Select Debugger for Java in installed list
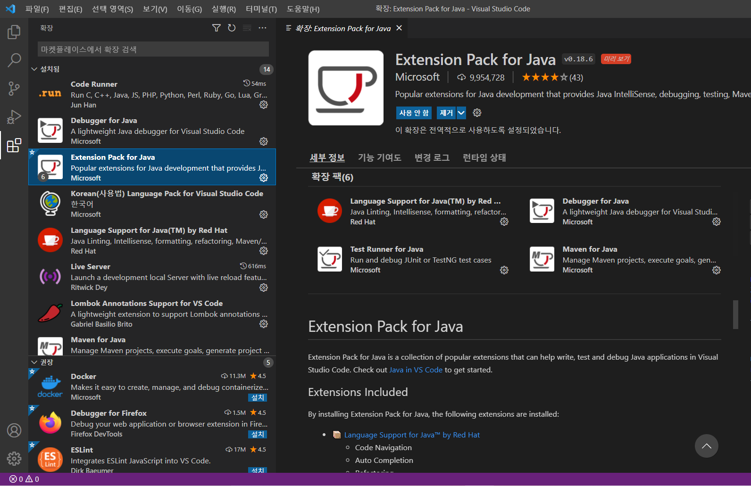Viewport: 751px width, 486px height. 152,131
